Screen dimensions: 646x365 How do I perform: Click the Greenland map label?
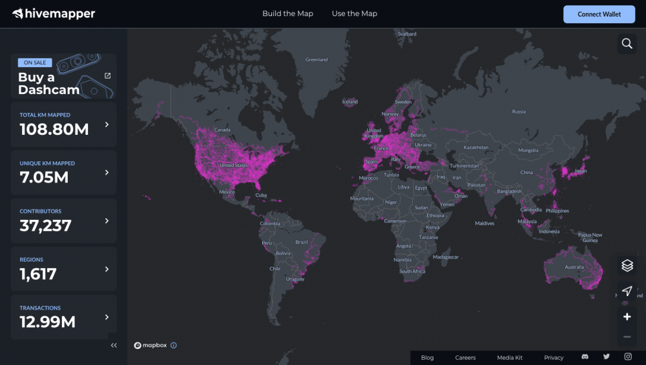point(317,60)
